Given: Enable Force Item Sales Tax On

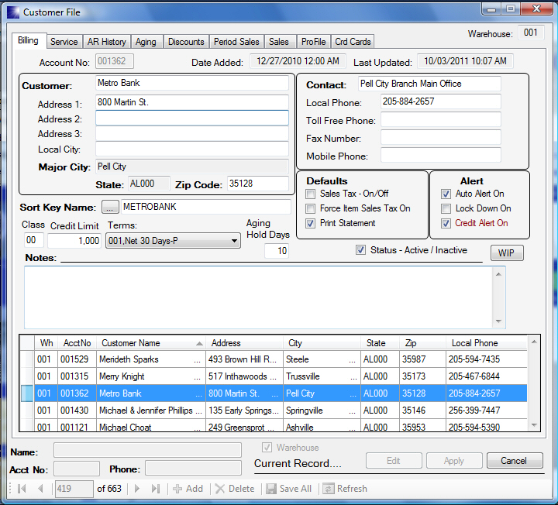Looking at the screenshot, I should coord(310,208).
